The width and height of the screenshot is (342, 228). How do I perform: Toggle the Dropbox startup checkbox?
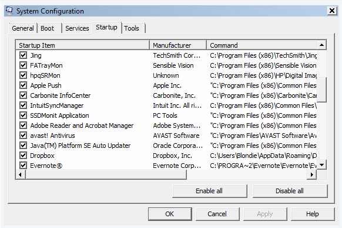[23, 156]
